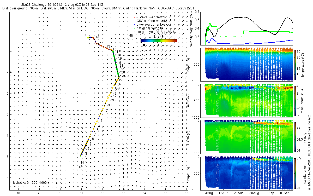313x196 pixels.
Task: Select the 13Aug date tick label
Action: click(x=208, y=193)
